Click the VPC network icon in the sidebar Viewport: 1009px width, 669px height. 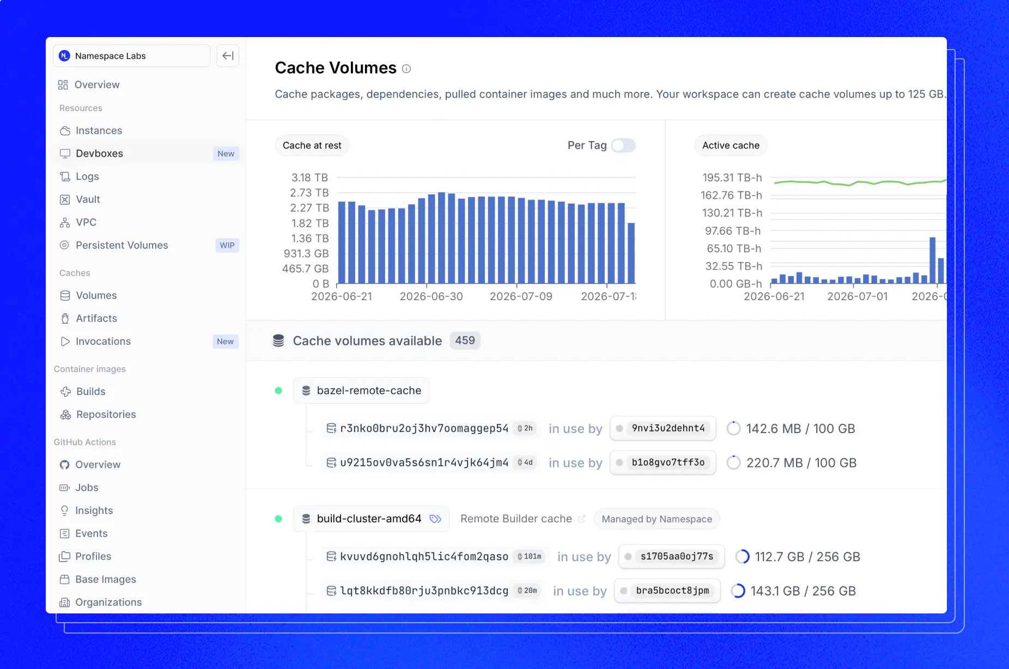(x=65, y=222)
